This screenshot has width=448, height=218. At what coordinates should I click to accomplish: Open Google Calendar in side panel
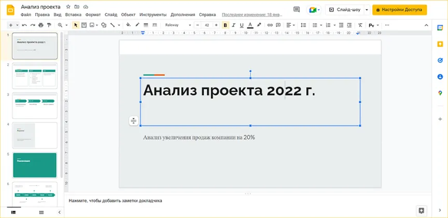click(x=440, y=28)
